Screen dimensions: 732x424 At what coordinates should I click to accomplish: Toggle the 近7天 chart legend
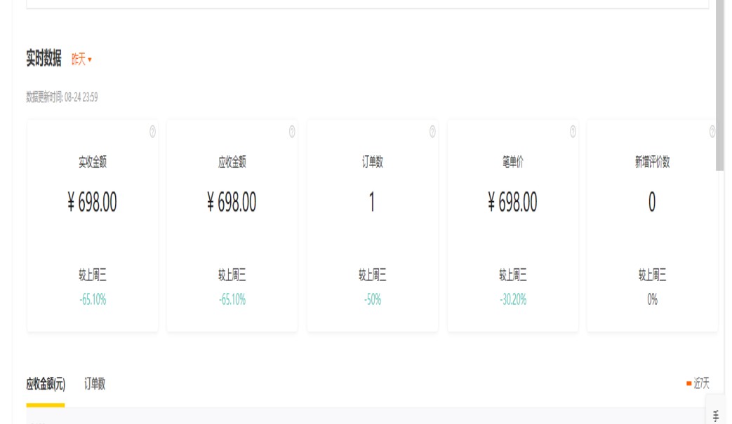(701, 383)
